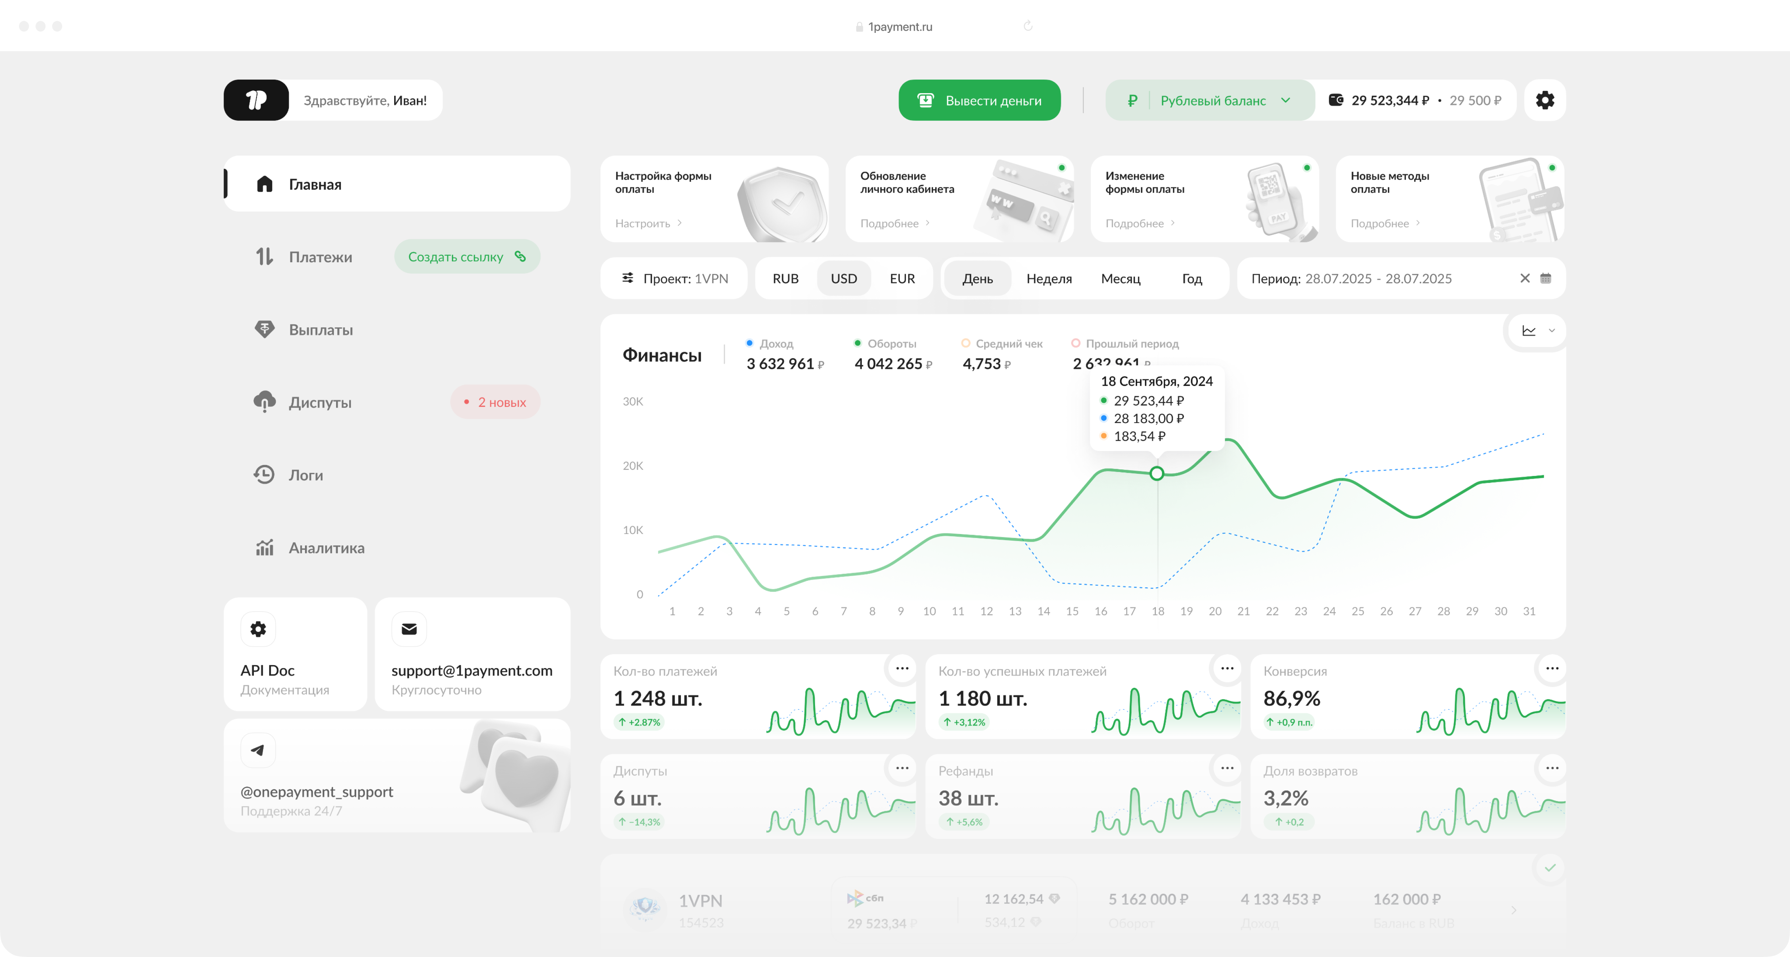Viewport: 1790px width, 957px height.
Task: Open chart type dropdown in Финансы panel
Action: (1538, 331)
